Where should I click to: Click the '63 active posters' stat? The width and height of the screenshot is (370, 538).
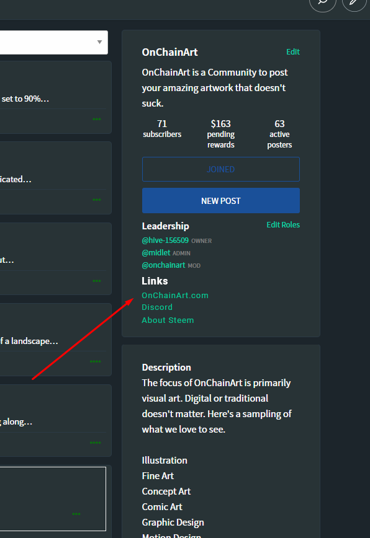[x=279, y=134]
